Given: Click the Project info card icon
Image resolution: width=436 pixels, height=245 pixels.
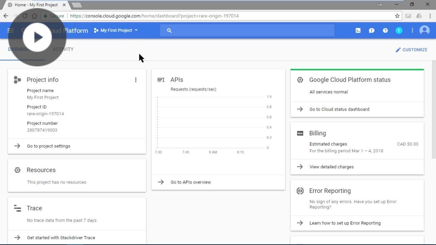Looking at the screenshot, I should [x=17, y=80].
